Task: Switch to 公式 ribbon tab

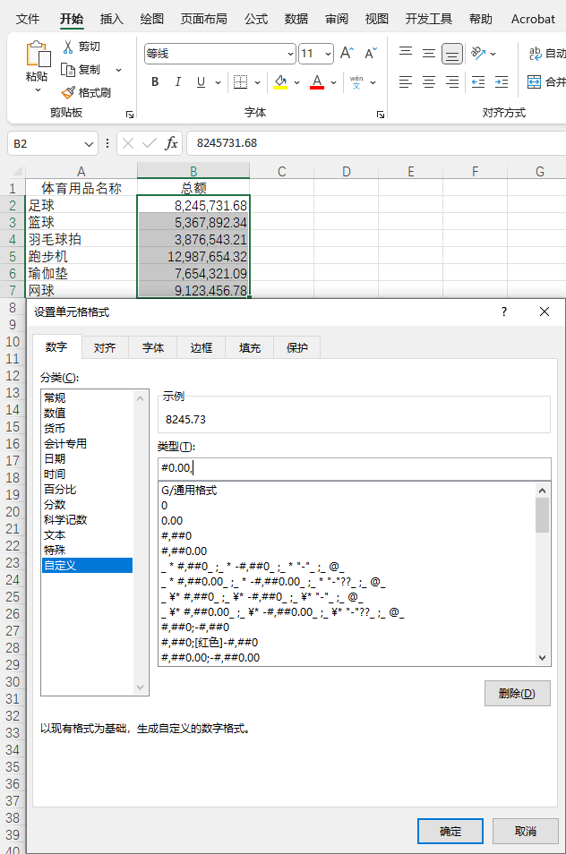Action: click(256, 19)
